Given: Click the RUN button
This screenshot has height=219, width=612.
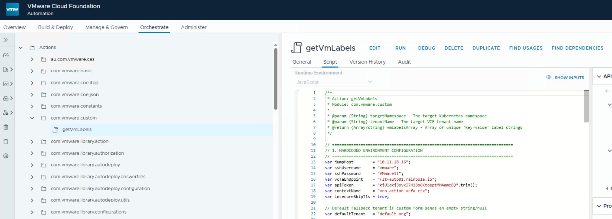Looking at the screenshot, I should 400,48.
